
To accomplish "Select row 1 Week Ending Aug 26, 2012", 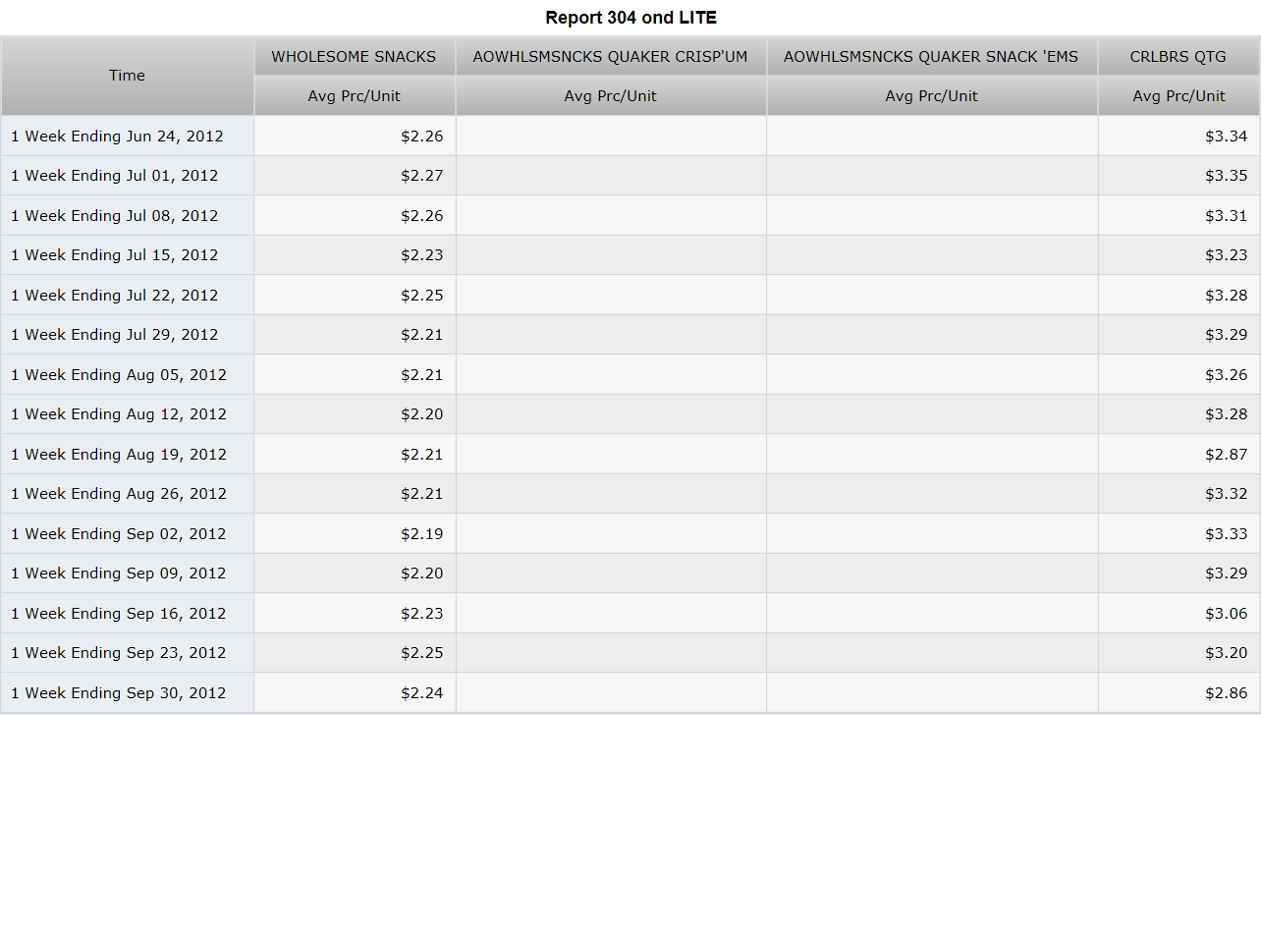I will coord(630,494).
